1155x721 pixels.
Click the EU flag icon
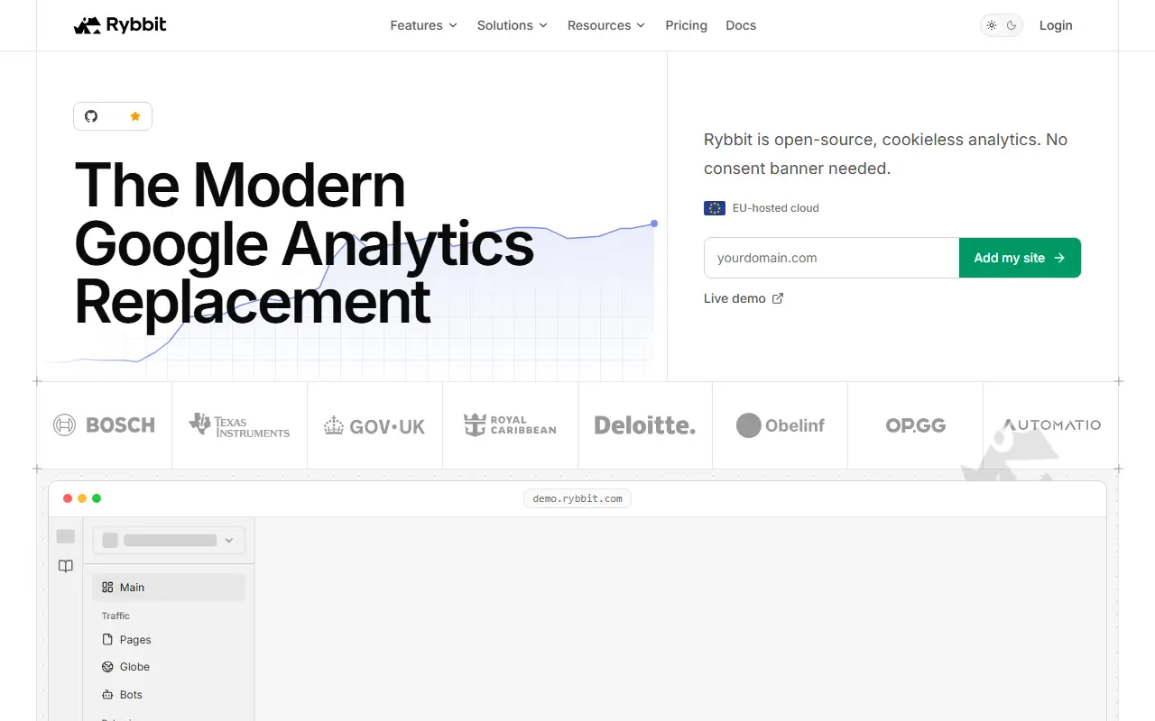pyautogui.click(x=715, y=208)
